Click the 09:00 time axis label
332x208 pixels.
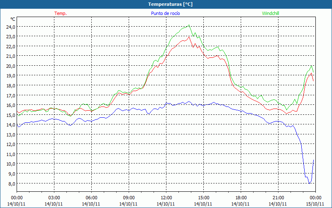[x=129, y=198]
